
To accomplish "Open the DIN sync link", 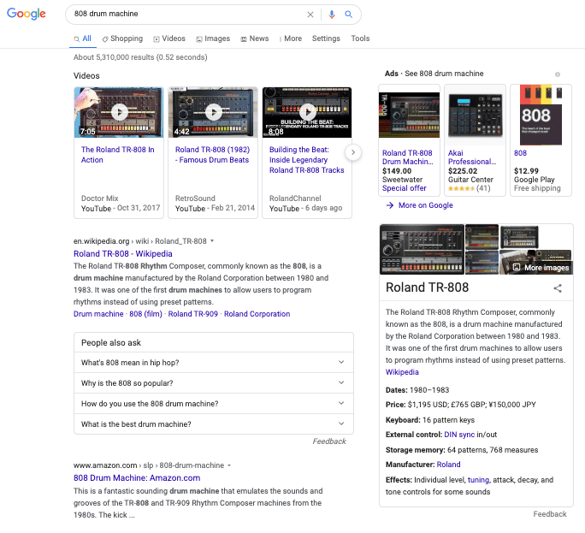I will pos(459,435).
